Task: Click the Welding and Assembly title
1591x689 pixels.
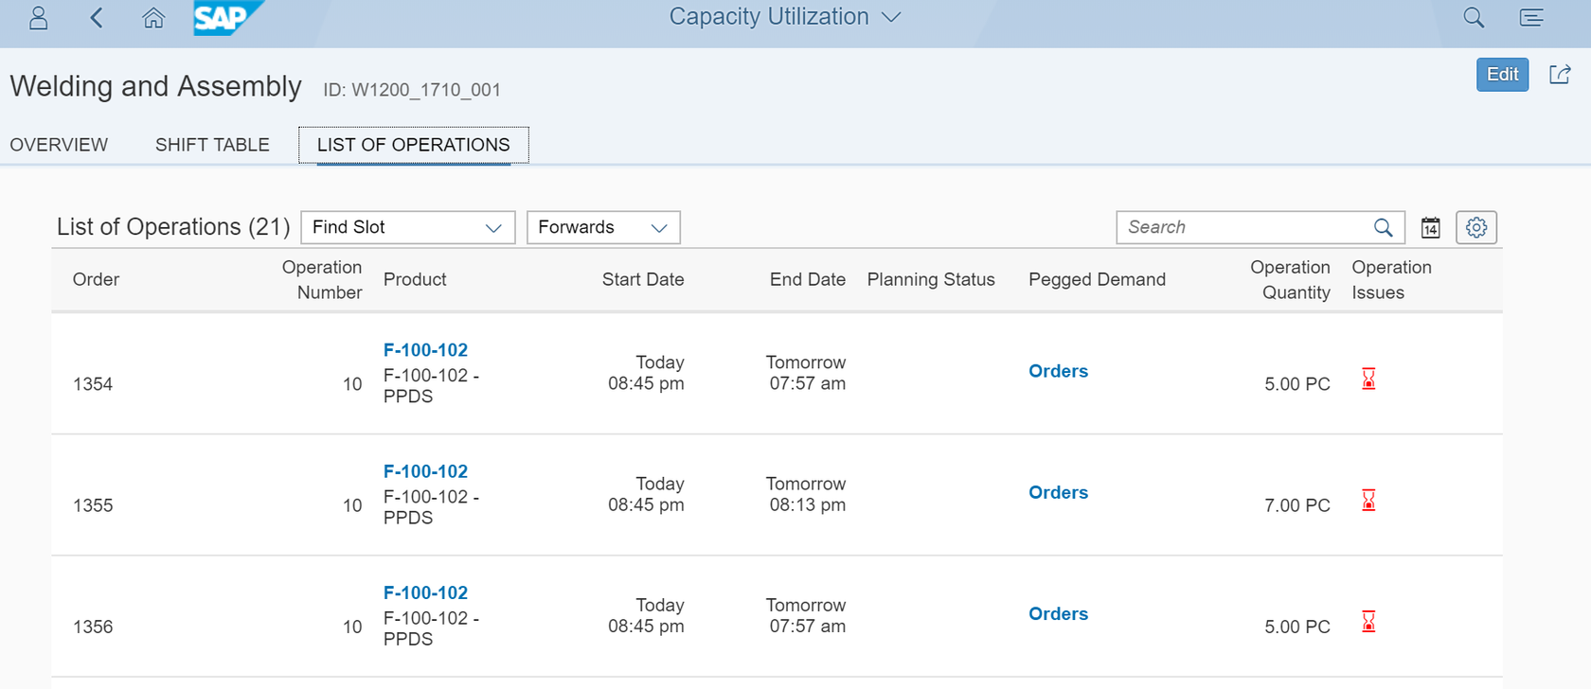Action: 155,86
